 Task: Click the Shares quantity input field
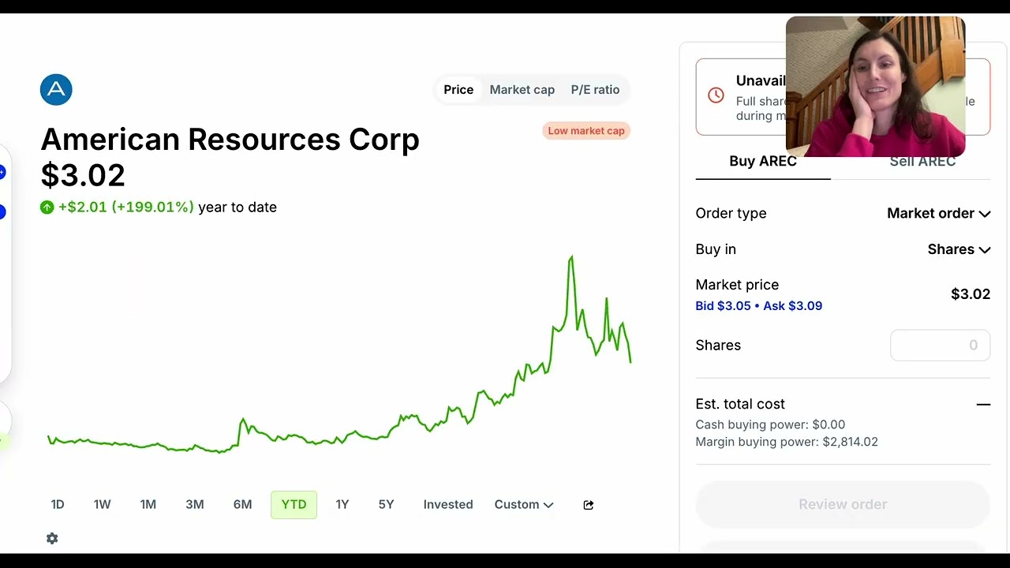[x=940, y=346]
